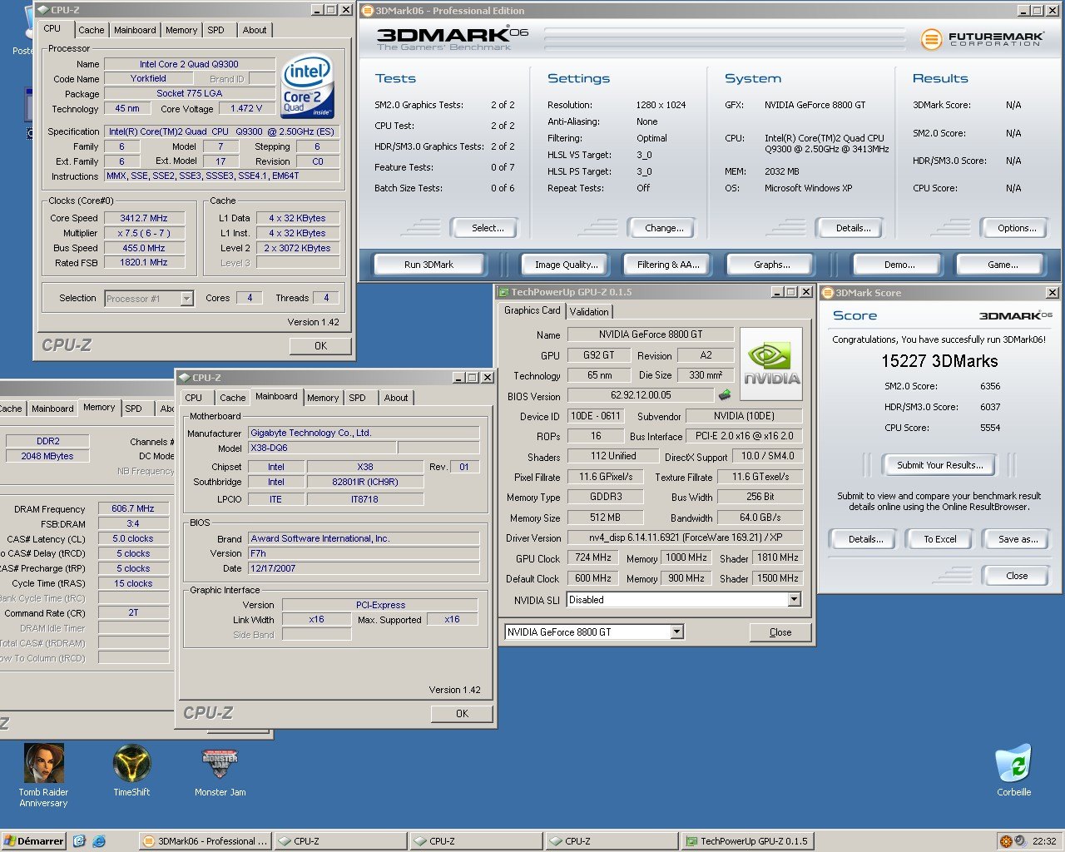Viewport: 1065px width, 852px height.
Task: Select SPD tab in top CPU-Z window
Action: tap(216, 30)
